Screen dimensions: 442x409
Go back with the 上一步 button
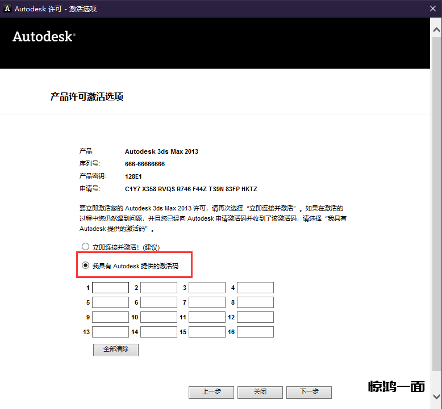(x=211, y=392)
